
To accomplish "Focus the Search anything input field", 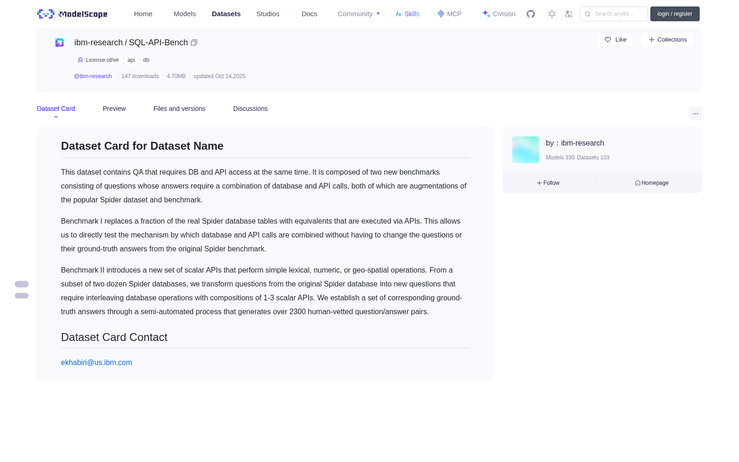I will point(614,14).
